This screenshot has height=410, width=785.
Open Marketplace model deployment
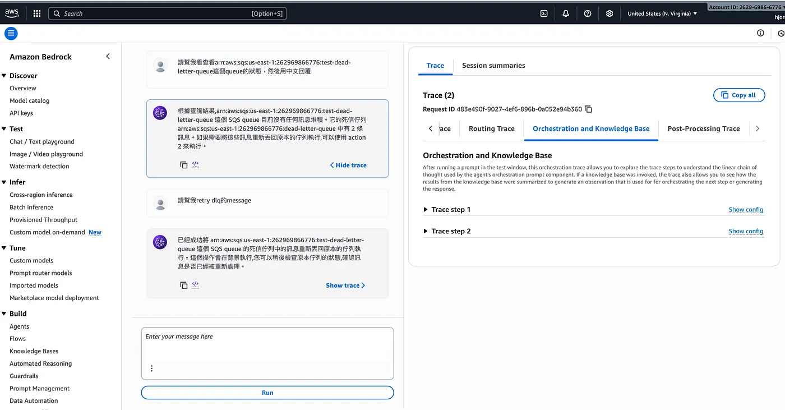[x=54, y=298]
